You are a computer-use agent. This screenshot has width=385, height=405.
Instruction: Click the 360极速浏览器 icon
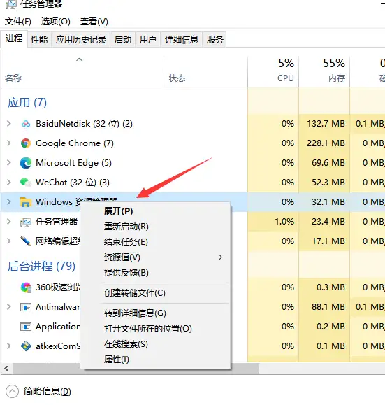[x=26, y=287]
